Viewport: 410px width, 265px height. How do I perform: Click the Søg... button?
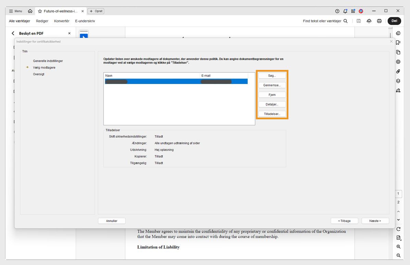coord(272,76)
